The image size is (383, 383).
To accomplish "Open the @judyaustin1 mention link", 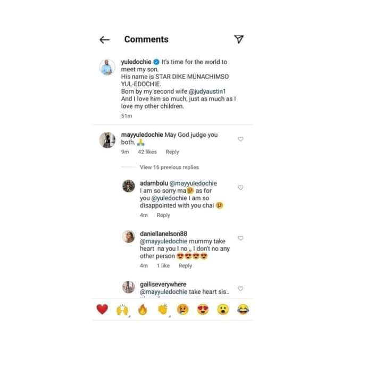I will pos(207,91).
